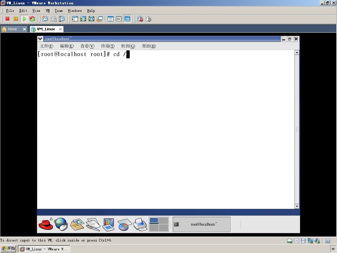Viewport: 337px width, 253px height.
Task: Open the terminal 帮助(H) menu
Action: coord(149,46)
